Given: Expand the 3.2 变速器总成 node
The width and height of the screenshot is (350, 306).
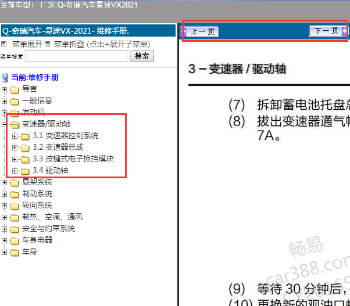Looking at the screenshot, I should point(15,147).
